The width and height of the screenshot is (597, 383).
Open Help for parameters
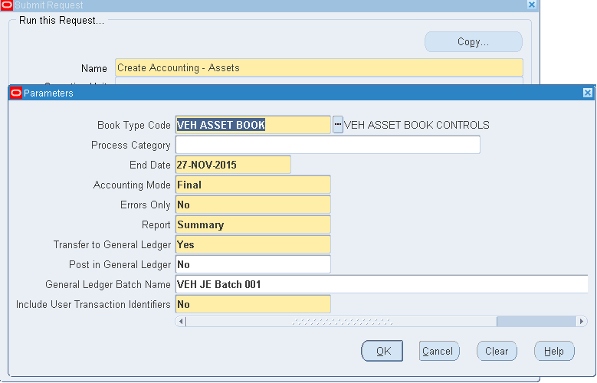point(553,351)
